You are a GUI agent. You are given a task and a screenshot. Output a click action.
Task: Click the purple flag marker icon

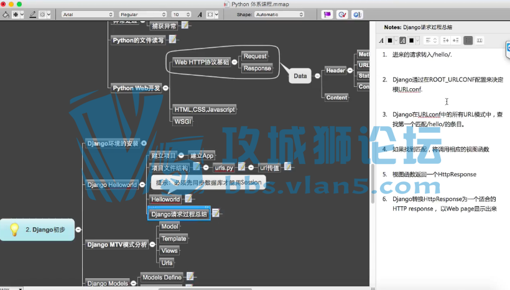pos(327,15)
